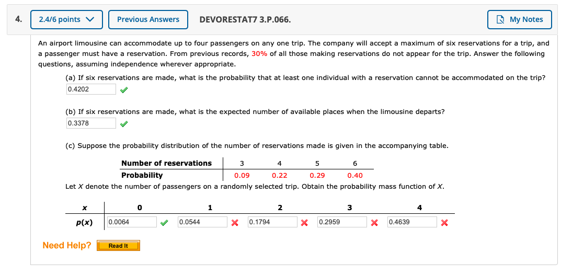The height and width of the screenshot is (275, 561).
Task: Open My Notes
Action: point(520,20)
